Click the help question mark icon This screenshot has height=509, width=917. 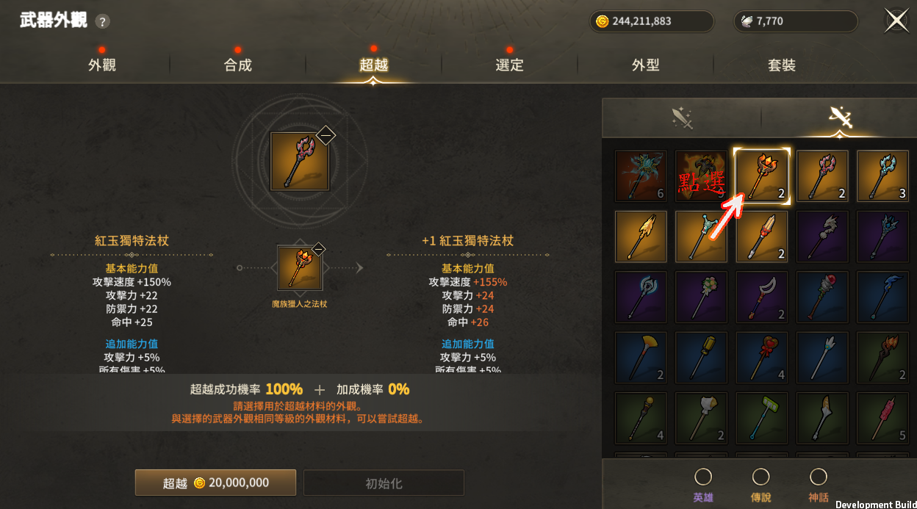click(103, 21)
